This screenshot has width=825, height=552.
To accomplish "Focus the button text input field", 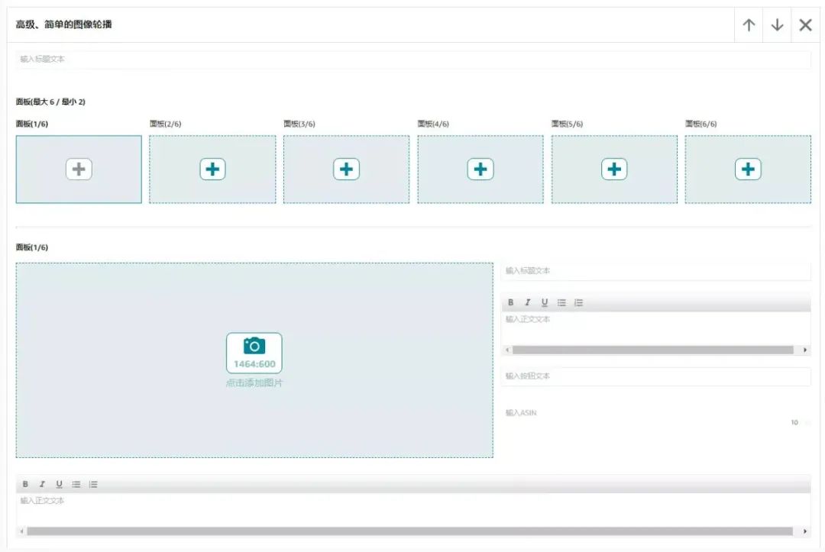I will point(656,376).
